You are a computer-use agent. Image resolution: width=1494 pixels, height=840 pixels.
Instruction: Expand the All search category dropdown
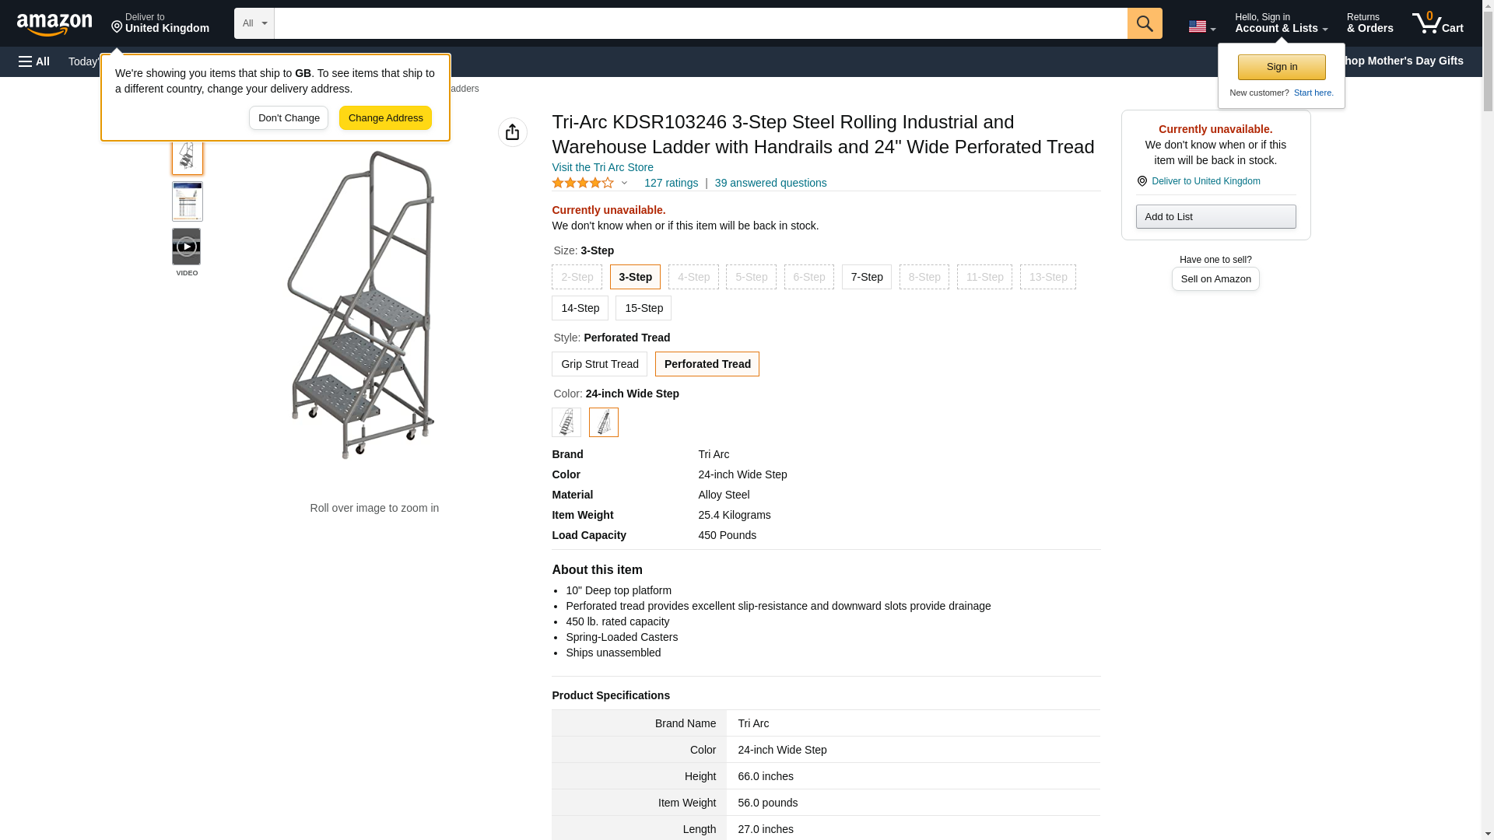[x=254, y=23]
